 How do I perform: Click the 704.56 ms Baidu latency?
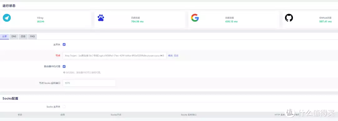click(x=137, y=22)
